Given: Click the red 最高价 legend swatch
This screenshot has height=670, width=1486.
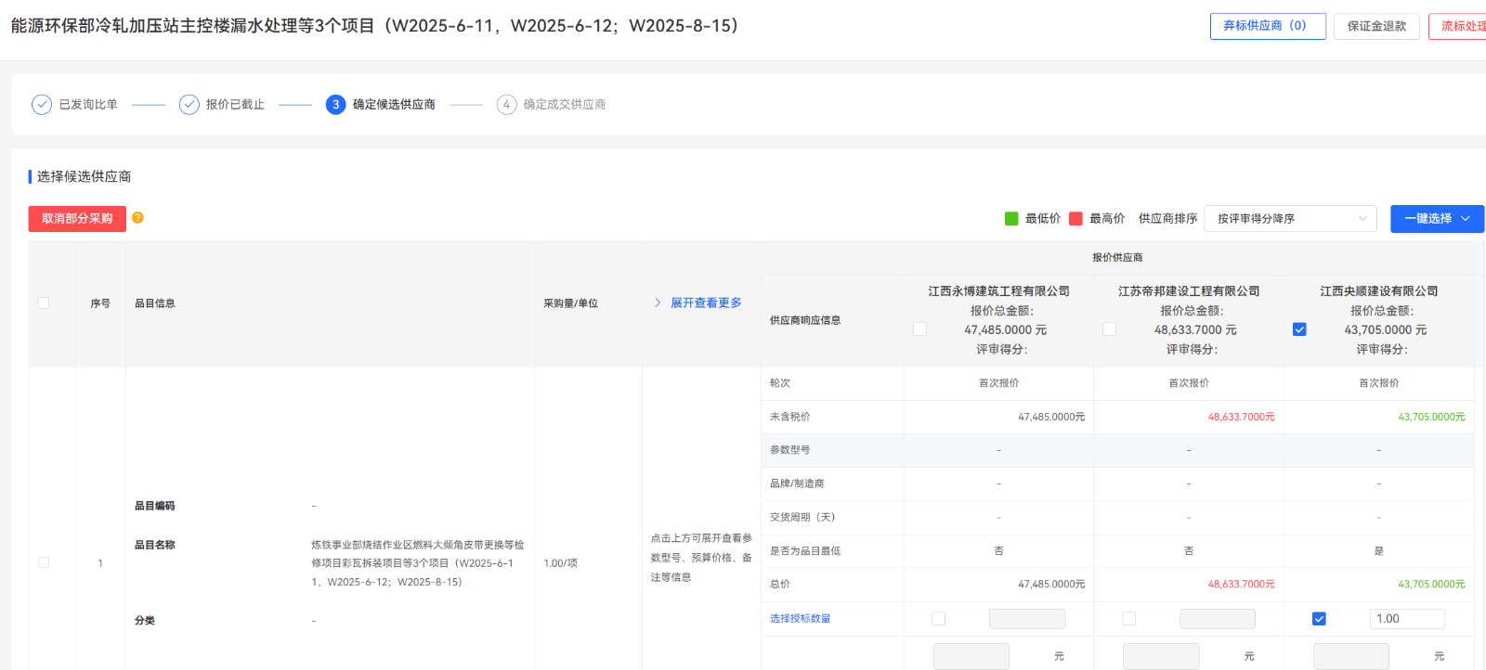Looking at the screenshot, I should click(1075, 219).
